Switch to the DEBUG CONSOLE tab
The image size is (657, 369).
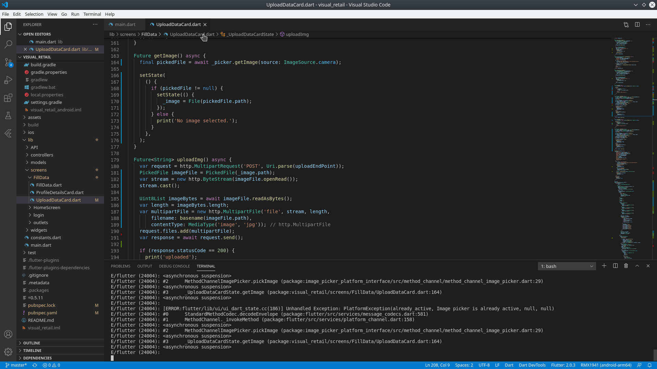(x=175, y=266)
